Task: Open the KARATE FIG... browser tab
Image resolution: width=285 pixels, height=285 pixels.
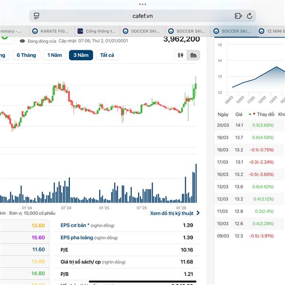Action: point(52,31)
